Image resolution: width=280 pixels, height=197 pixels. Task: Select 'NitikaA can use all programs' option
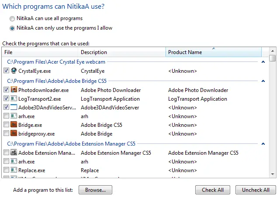[12, 18]
